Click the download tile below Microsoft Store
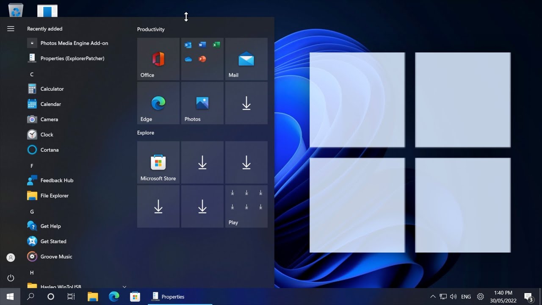Viewport: 542px width, 305px height. click(x=158, y=206)
